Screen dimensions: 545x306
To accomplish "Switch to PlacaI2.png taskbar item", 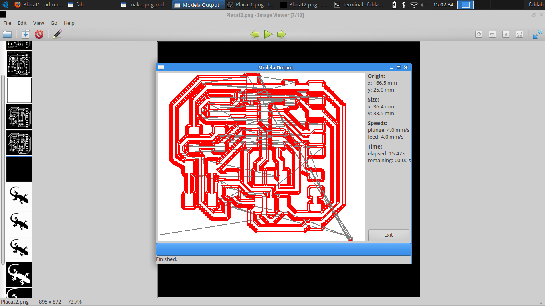I will (305, 5).
